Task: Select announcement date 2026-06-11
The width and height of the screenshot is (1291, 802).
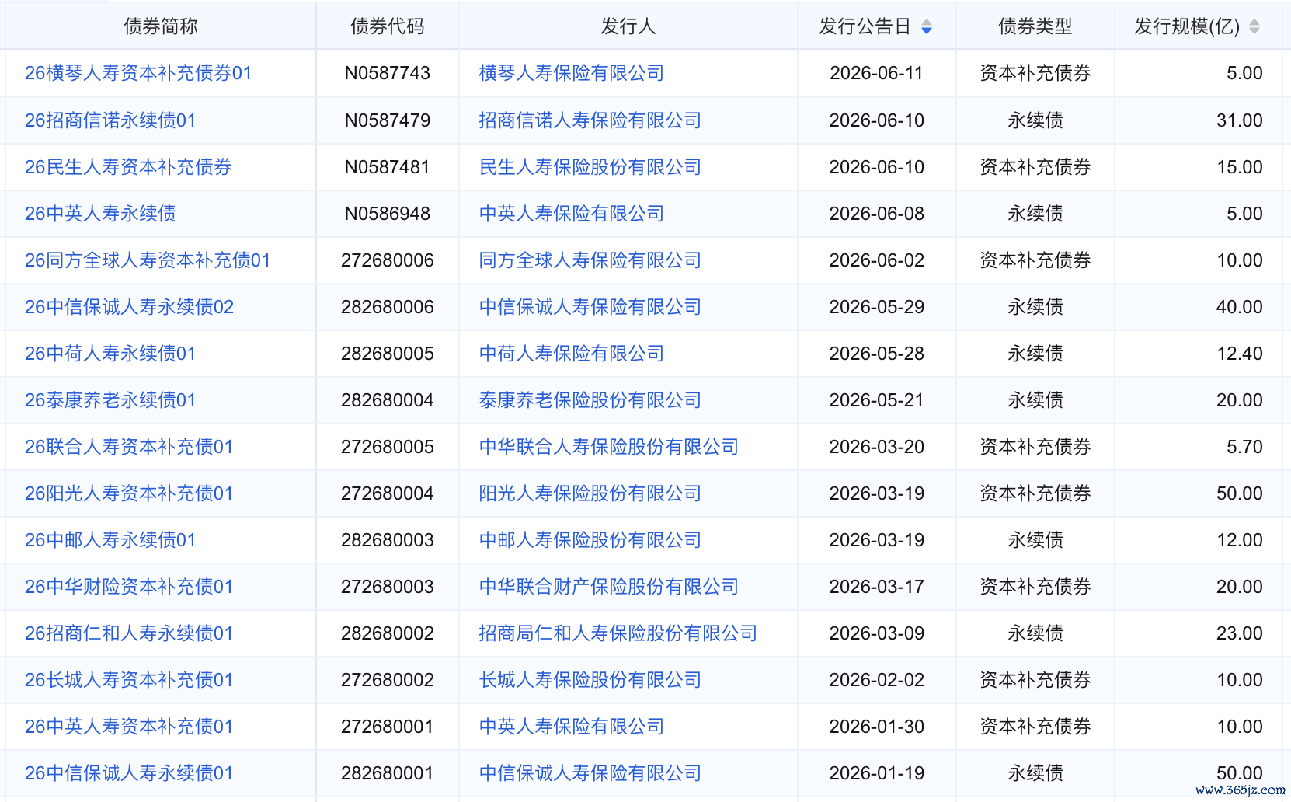Action: (x=877, y=73)
